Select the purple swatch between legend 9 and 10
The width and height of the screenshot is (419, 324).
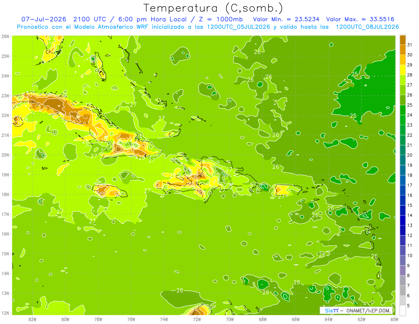click(403, 260)
